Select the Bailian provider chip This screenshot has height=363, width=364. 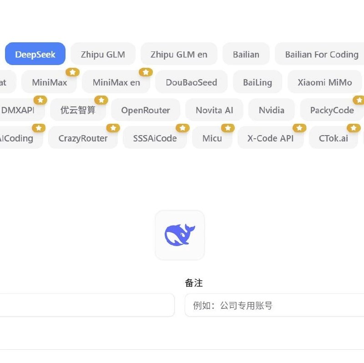pos(246,54)
